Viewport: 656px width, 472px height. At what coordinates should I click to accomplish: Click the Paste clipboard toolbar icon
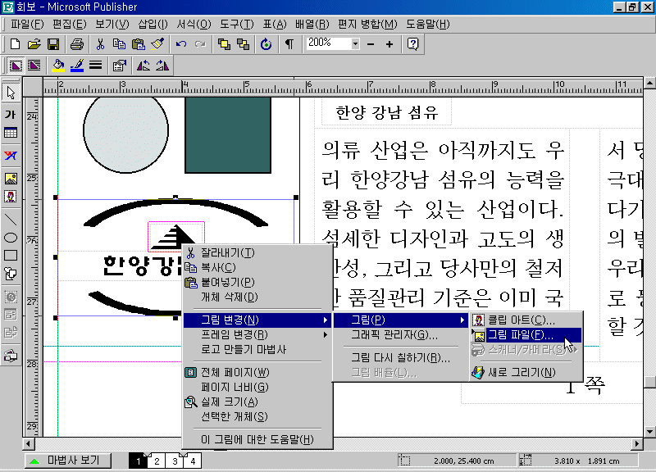(x=139, y=44)
